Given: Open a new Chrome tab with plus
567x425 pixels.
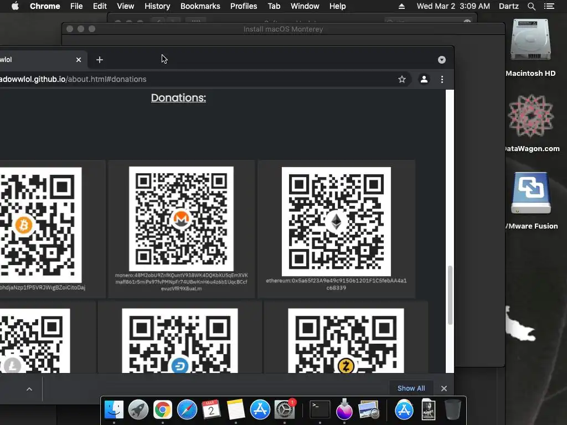Looking at the screenshot, I should (100, 60).
